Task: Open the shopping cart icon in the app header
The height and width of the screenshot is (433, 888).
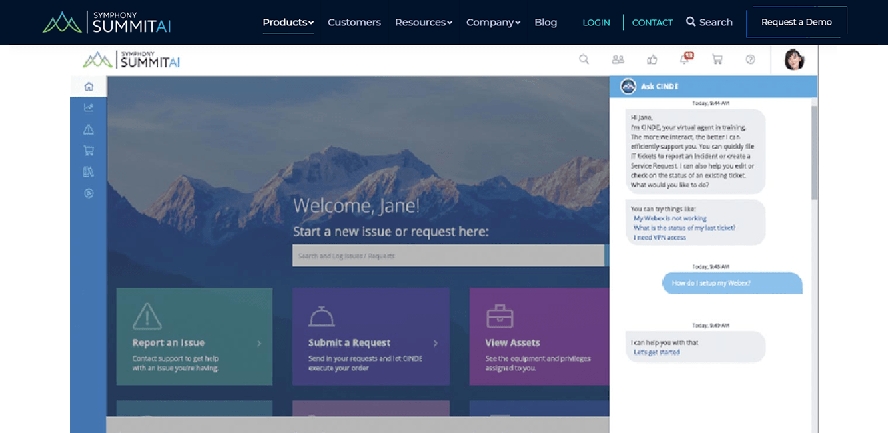Action: coord(717,59)
